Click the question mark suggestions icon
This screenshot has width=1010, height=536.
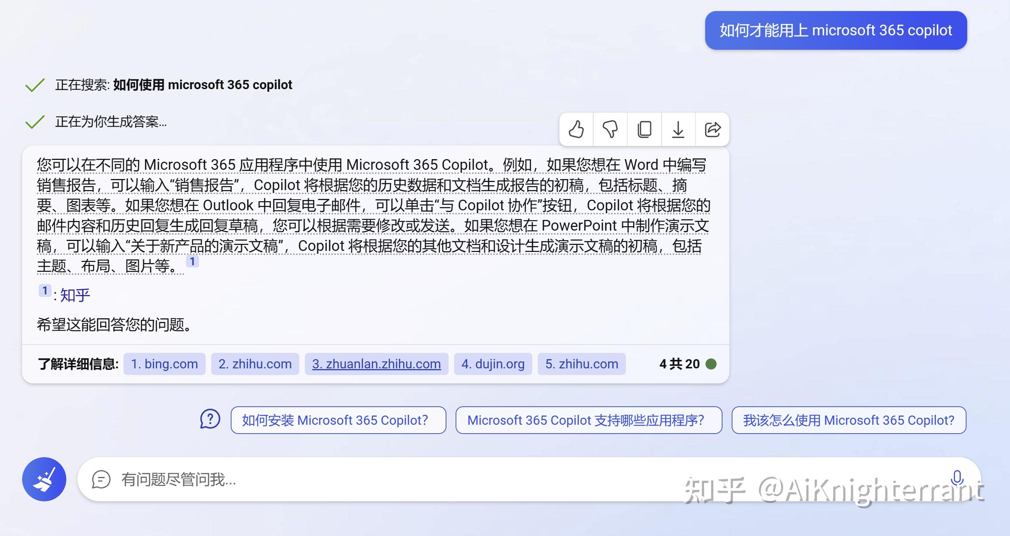(210, 420)
